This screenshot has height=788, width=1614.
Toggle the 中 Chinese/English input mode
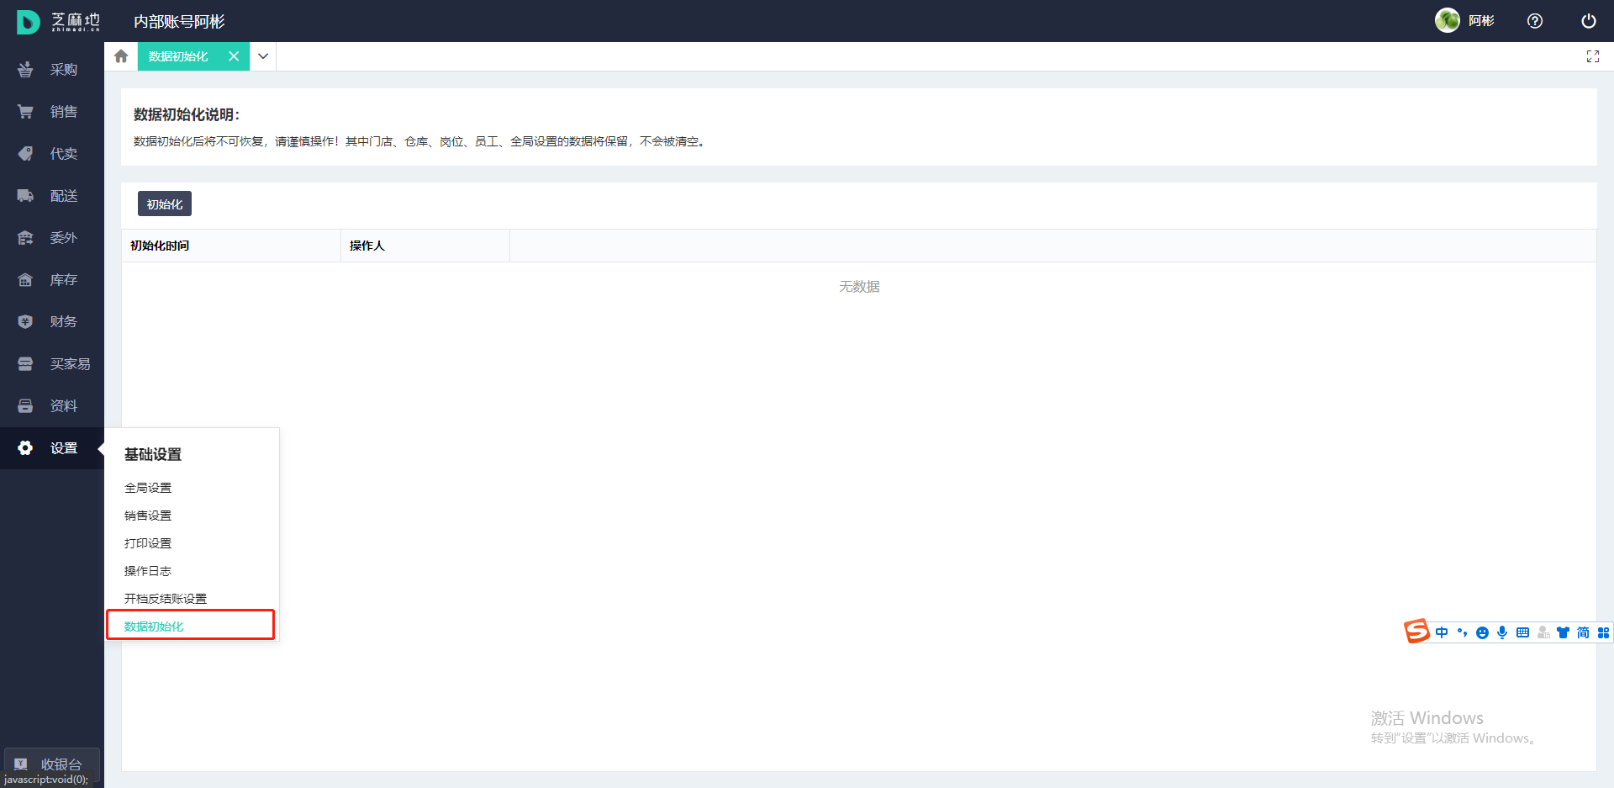click(1442, 632)
